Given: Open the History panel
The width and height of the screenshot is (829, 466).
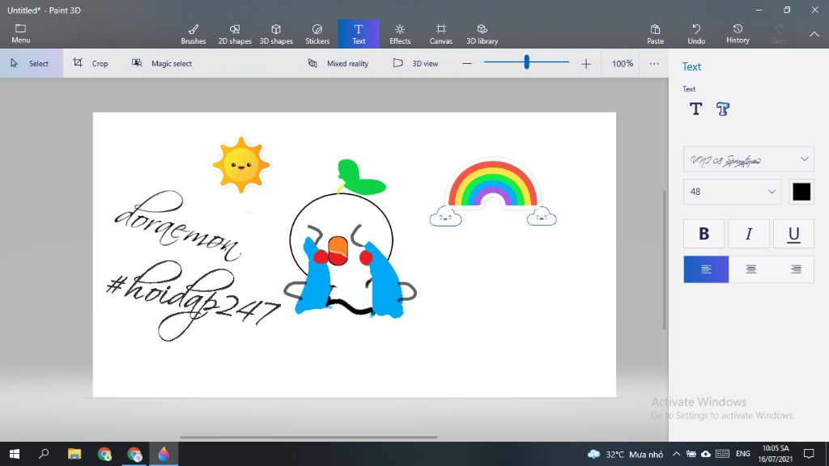Looking at the screenshot, I should pyautogui.click(x=738, y=34).
